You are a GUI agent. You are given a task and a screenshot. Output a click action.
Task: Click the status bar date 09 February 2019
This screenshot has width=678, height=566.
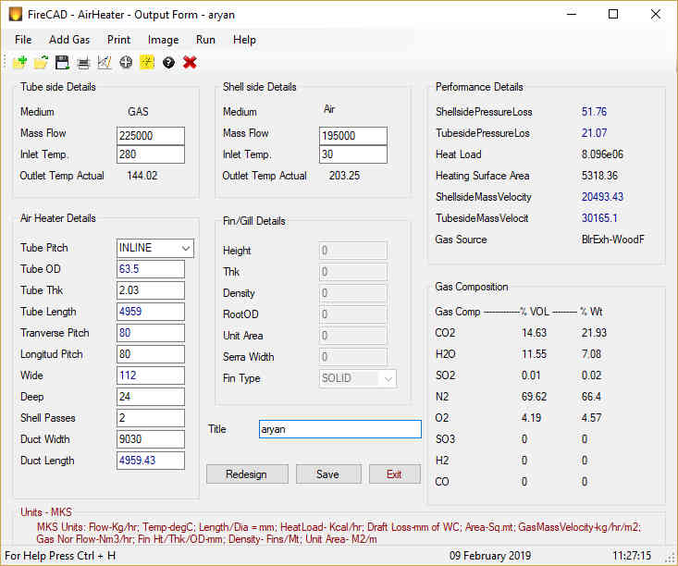tap(490, 556)
